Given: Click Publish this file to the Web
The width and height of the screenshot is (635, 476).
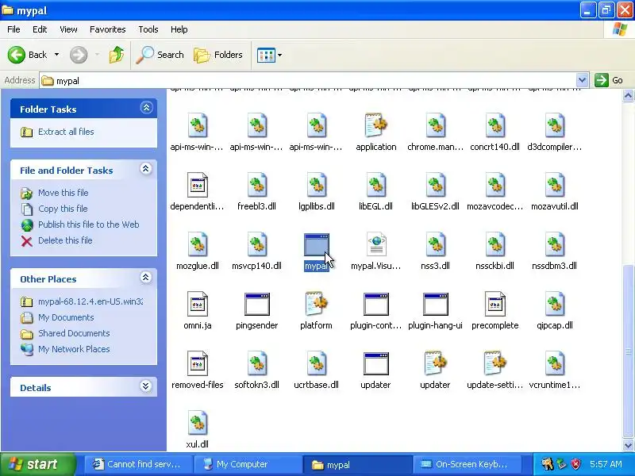Looking at the screenshot, I should coord(89,225).
